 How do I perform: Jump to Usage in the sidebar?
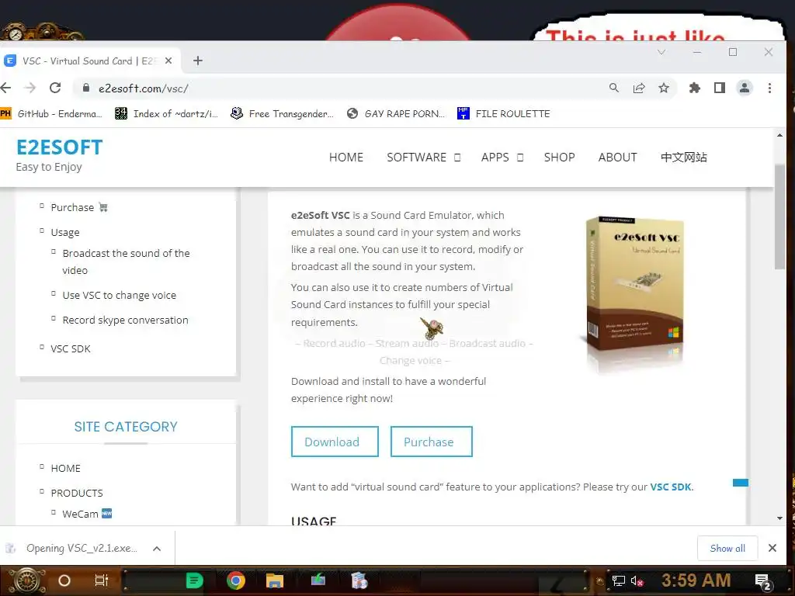[65, 232]
